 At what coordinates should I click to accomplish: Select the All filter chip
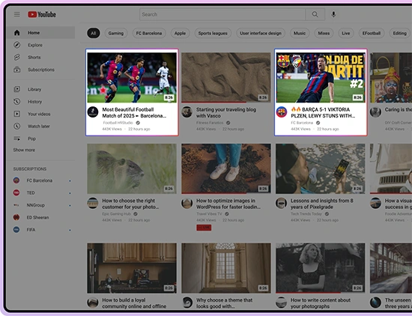[x=94, y=33]
